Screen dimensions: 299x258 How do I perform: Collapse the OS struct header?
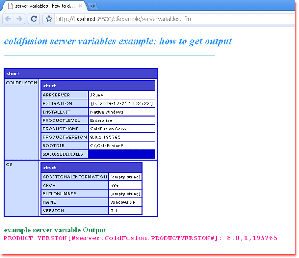92,168
